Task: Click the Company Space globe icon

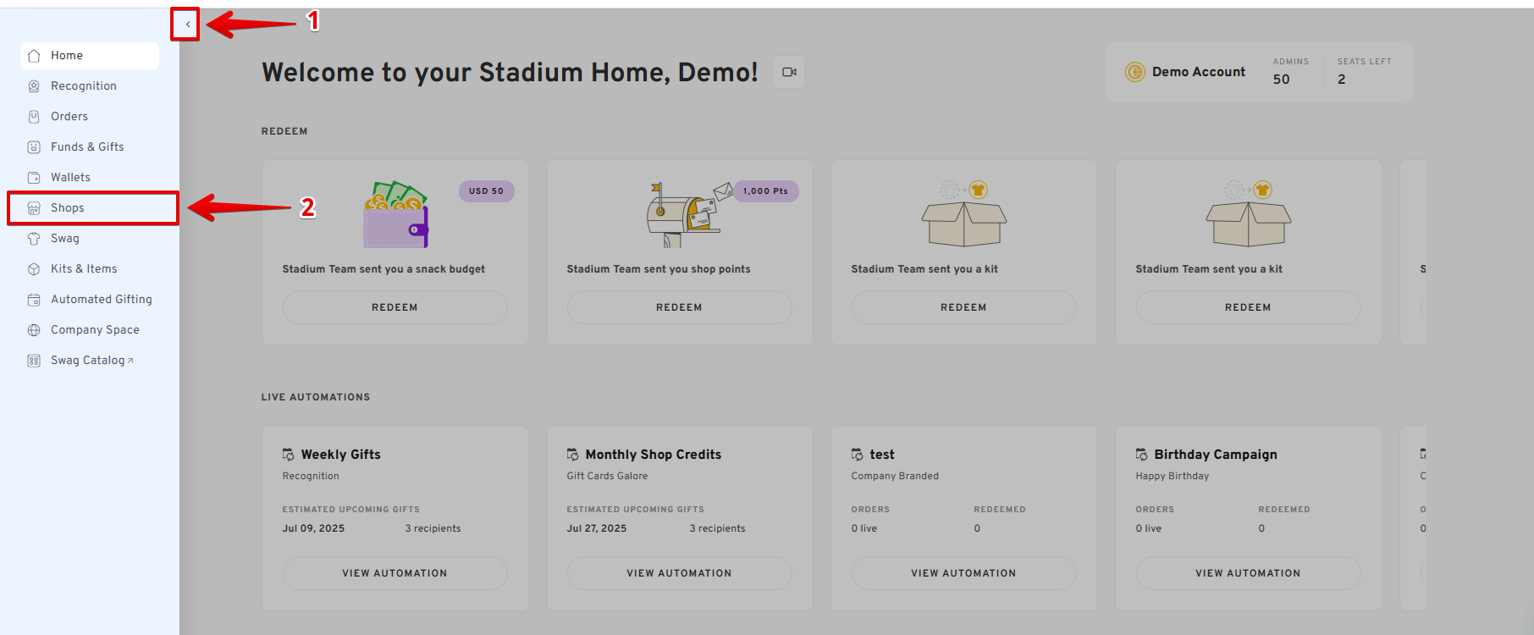Action: (x=34, y=330)
